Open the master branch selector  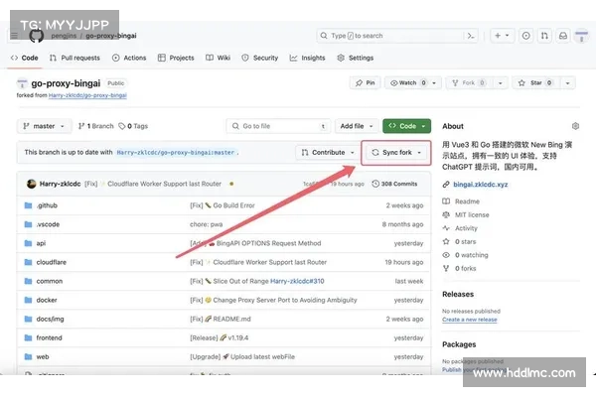tap(44, 126)
